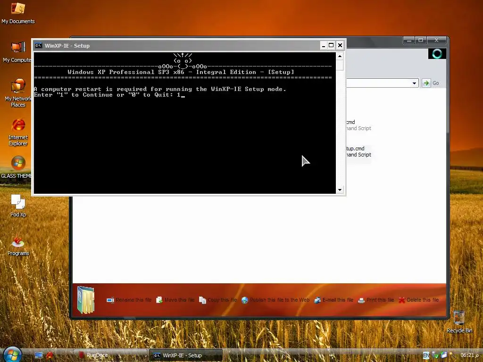Switch to RunOnce taskbar button
483x362 pixels.
click(110, 355)
